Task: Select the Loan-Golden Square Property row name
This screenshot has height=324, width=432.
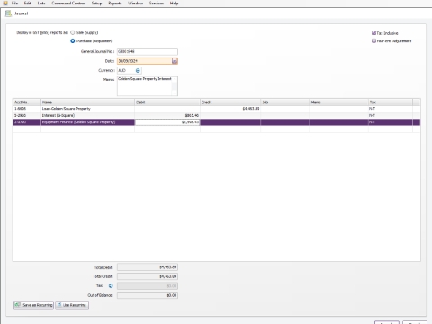Action: (67, 109)
